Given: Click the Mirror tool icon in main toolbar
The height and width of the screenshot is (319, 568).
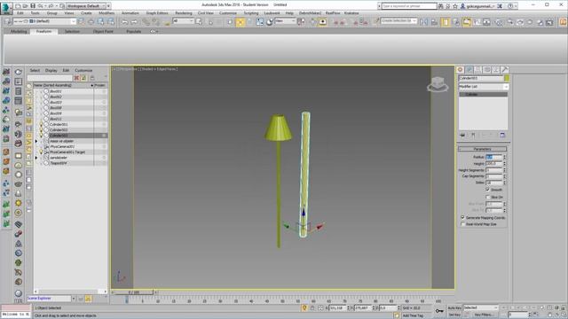Looking at the screenshot, I should 424,22.
